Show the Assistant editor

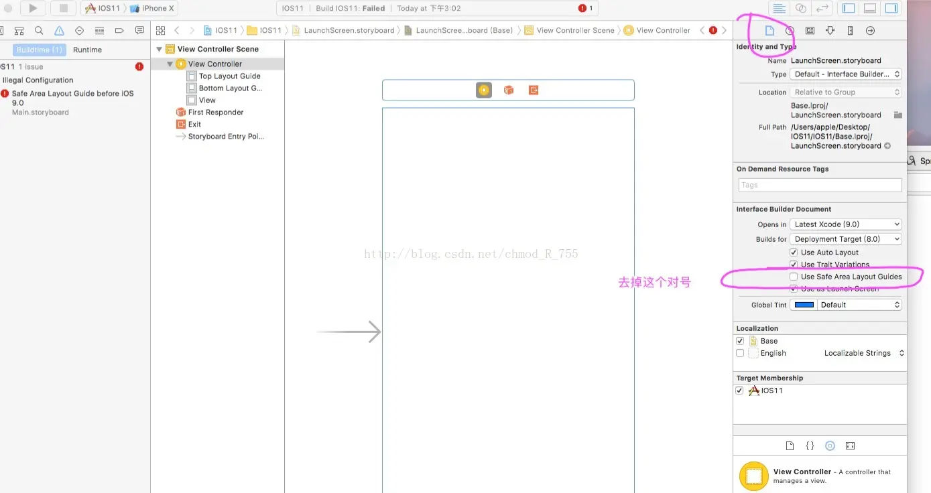800,8
